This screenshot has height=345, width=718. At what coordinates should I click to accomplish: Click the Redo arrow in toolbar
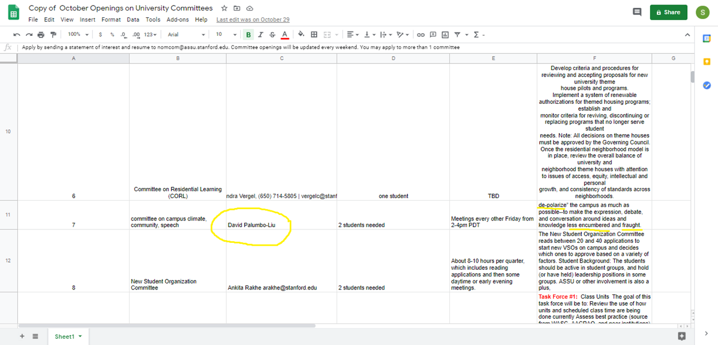point(29,35)
